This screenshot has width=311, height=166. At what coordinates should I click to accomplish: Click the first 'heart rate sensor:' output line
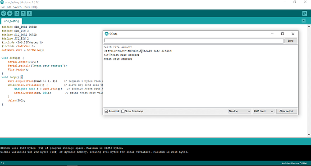(x=118, y=47)
